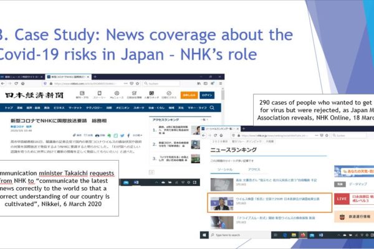Viewport: 374px width, 249px height.
Task: Bookmark the Nikkei page with the star icon
Action: 137,83
